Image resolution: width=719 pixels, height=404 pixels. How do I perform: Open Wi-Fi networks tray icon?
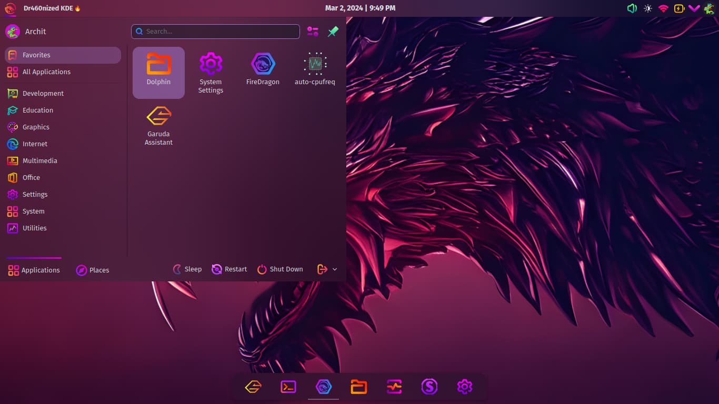663,8
